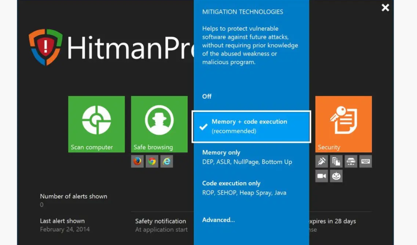Screen dimensions: 417x245
Task: Open the Safe browsing tile
Action: click(159, 124)
